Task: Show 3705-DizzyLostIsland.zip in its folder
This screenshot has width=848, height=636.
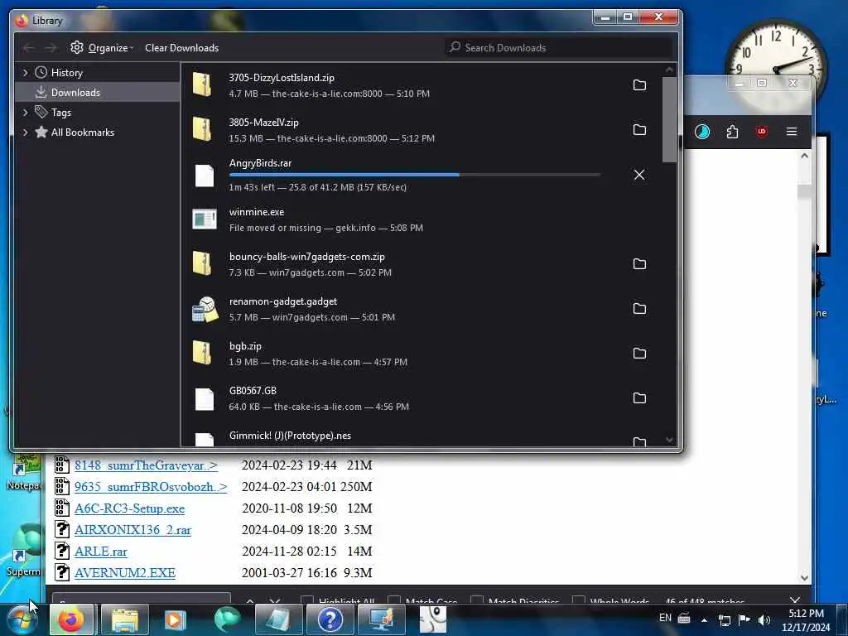Action: point(639,85)
